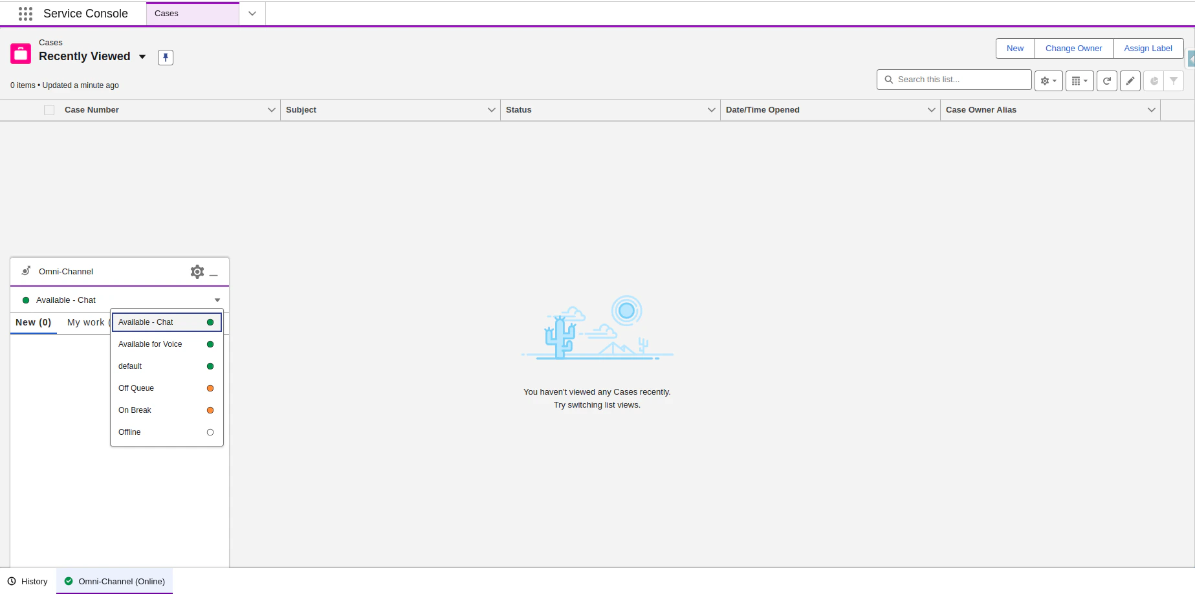Open list view controls gear menu
1195x594 pixels.
pos(1048,81)
